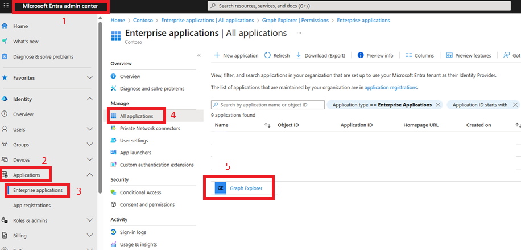Viewport: 521px width, 250px height.
Task: Click the Refresh button
Action: tap(277, 56)
